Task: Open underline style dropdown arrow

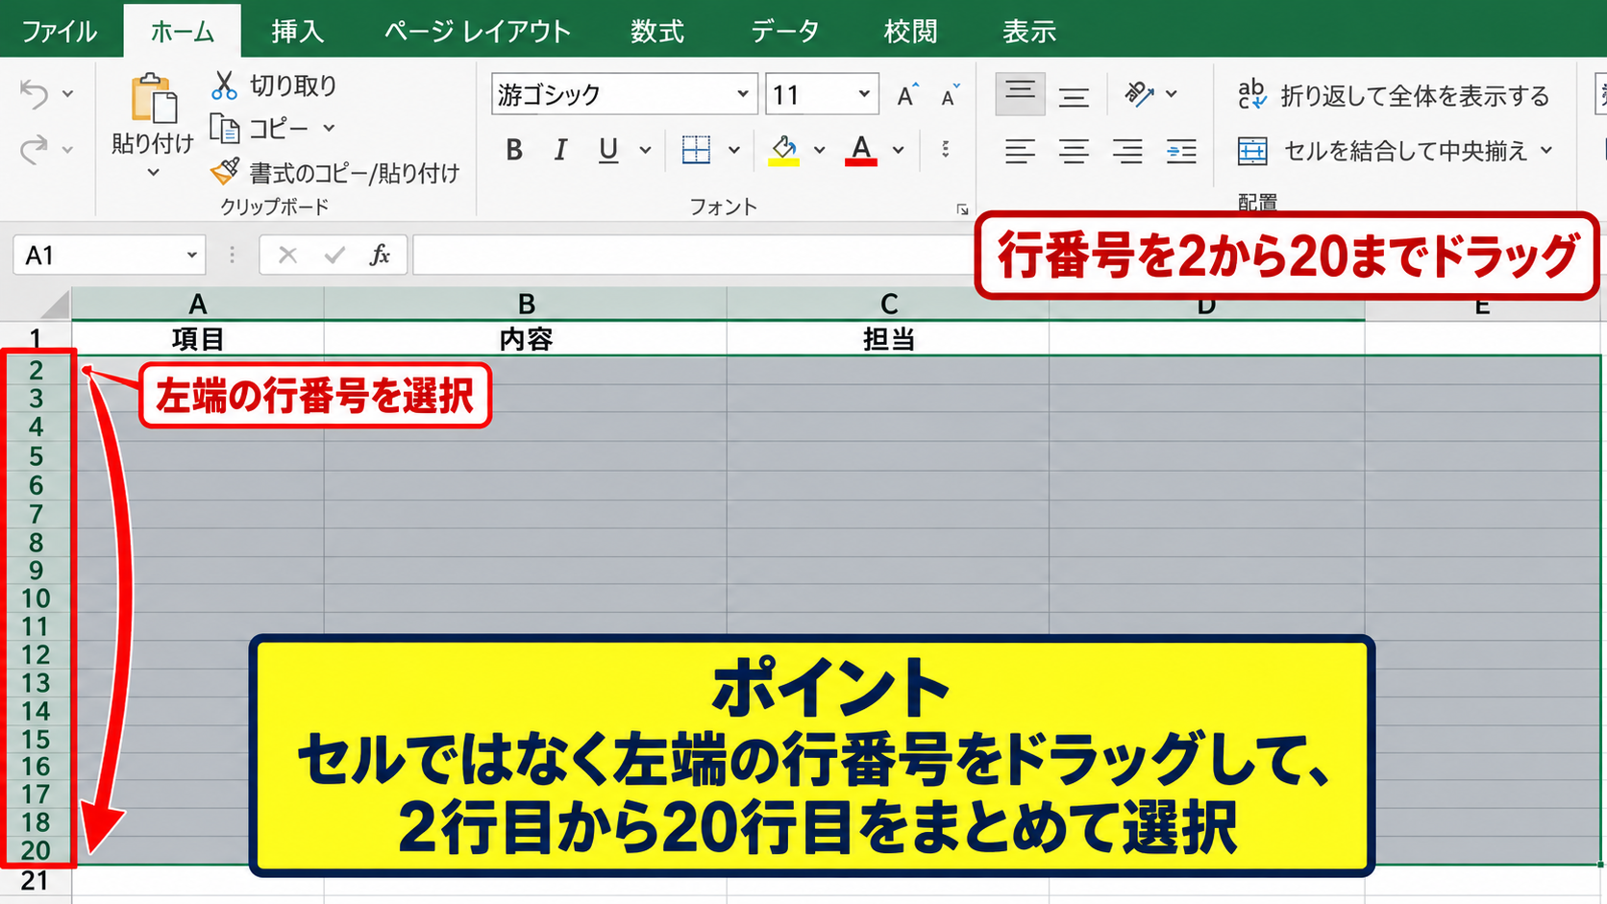Action: [x=645, y=150]
